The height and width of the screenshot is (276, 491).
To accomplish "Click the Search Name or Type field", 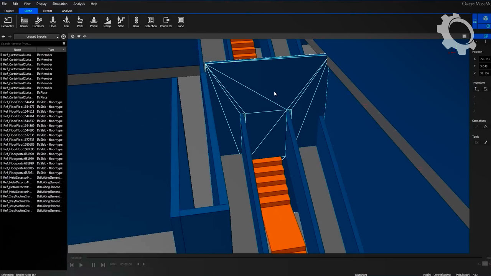I will (31, 44).
